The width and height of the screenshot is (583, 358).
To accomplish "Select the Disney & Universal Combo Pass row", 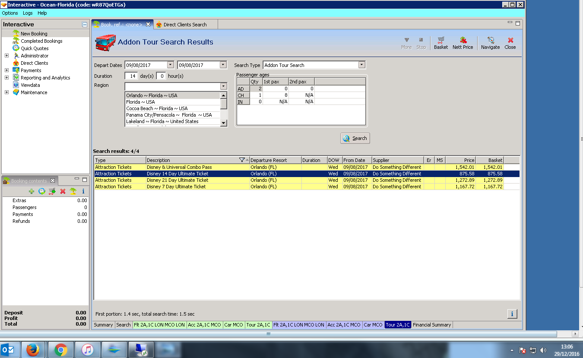I will 307,167.
